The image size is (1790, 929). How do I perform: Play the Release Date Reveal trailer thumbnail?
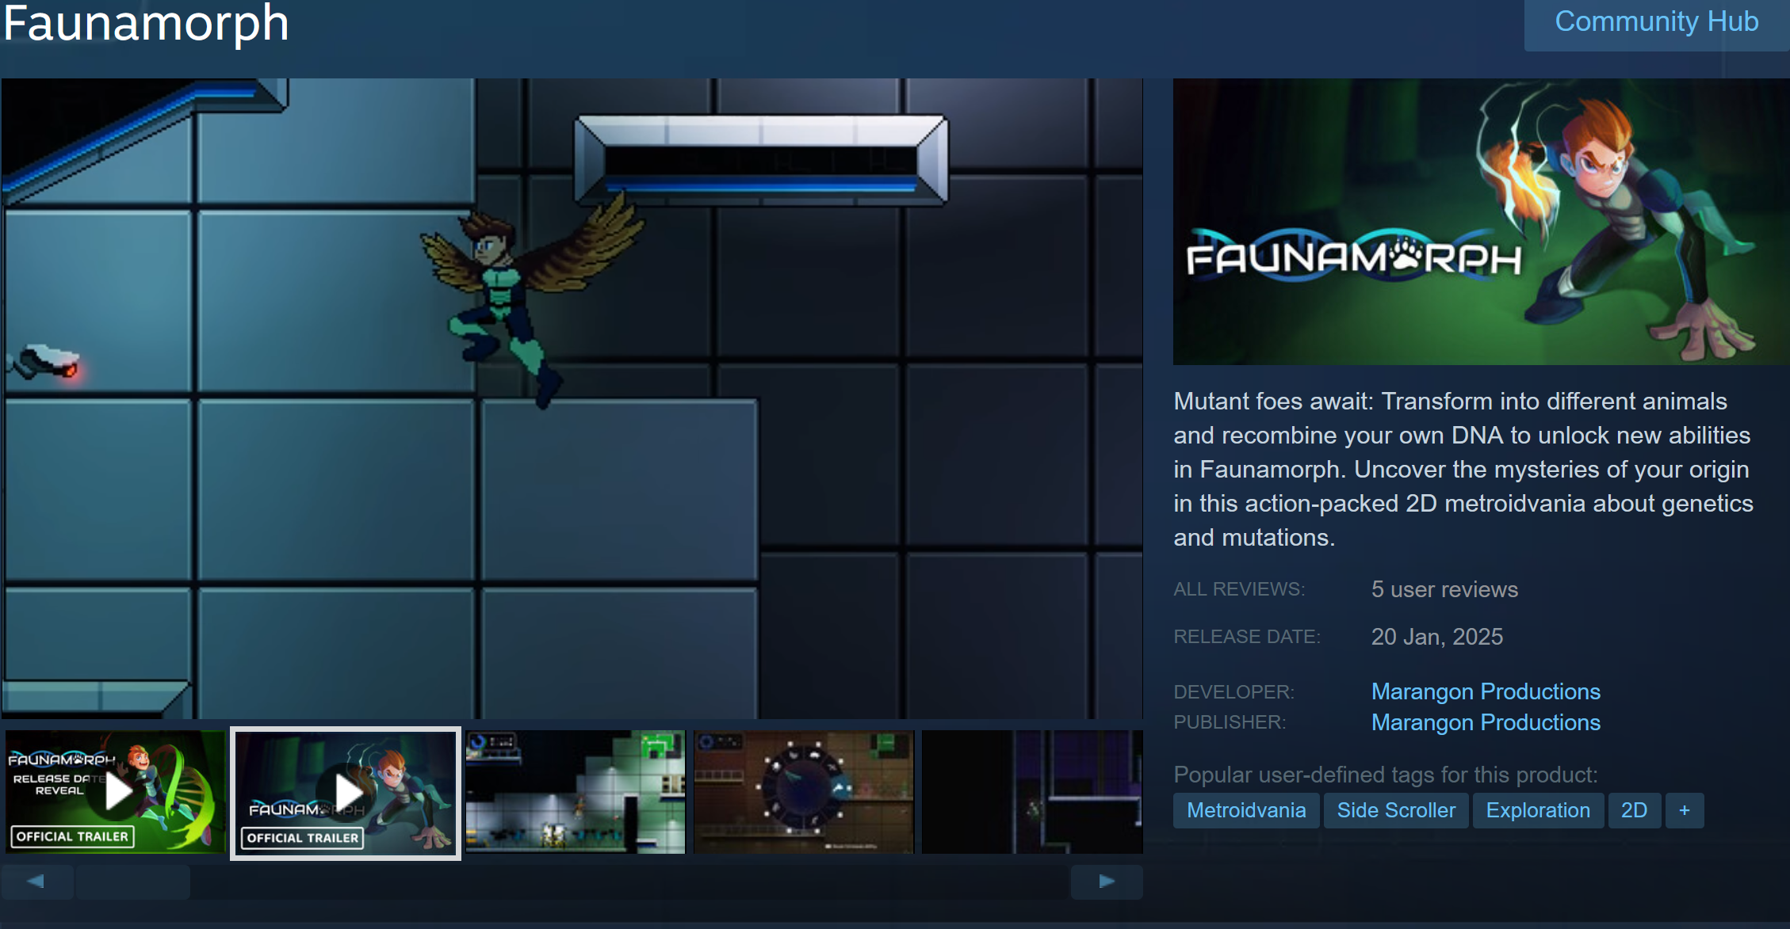[x=116, y=792]
